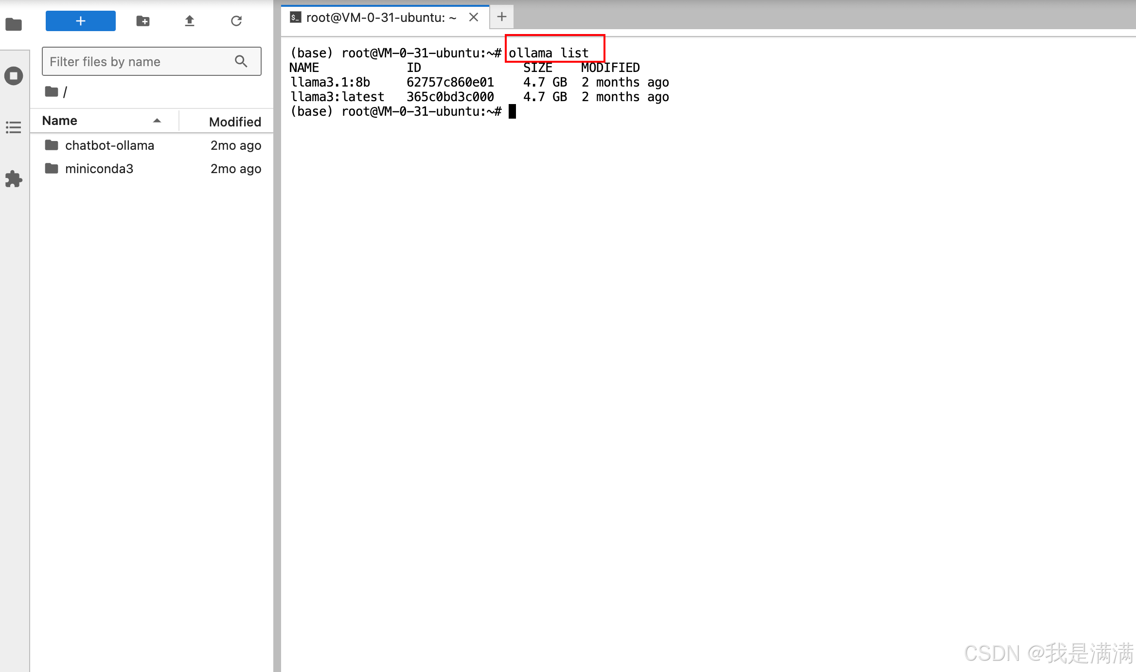The height and width of the screenshot is (672, 1136).
Task: Sort files by Modified column
Action: [235, 122]
